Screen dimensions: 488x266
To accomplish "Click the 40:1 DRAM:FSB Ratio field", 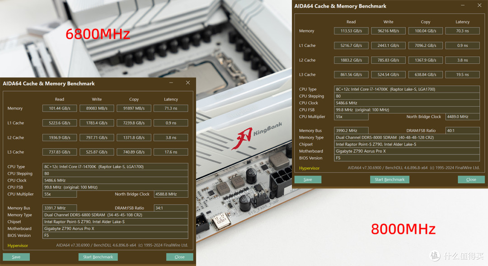I will point(463,131).
